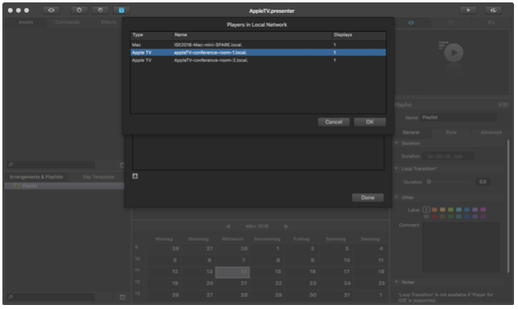The height and width of the screenshot is (309, 518).
Task: Select calendar day 12 on Montag
Action: click(164, 272)
